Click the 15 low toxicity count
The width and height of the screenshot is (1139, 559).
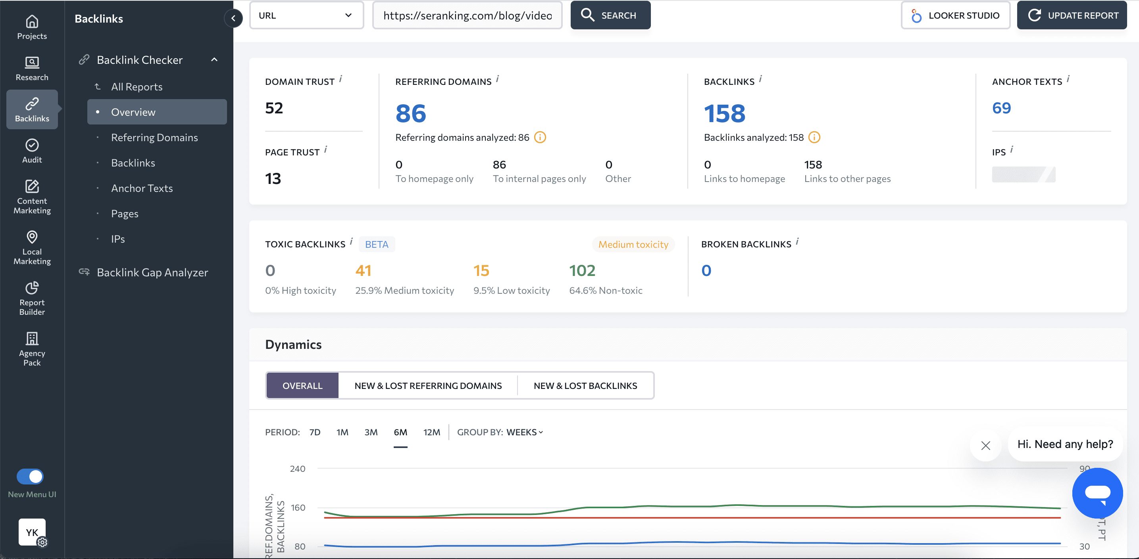[481, 270]
